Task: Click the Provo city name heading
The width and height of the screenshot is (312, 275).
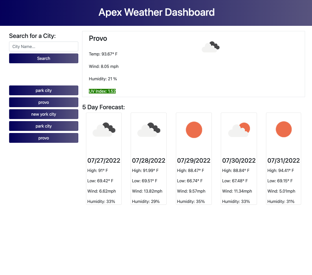Action: 98,38
